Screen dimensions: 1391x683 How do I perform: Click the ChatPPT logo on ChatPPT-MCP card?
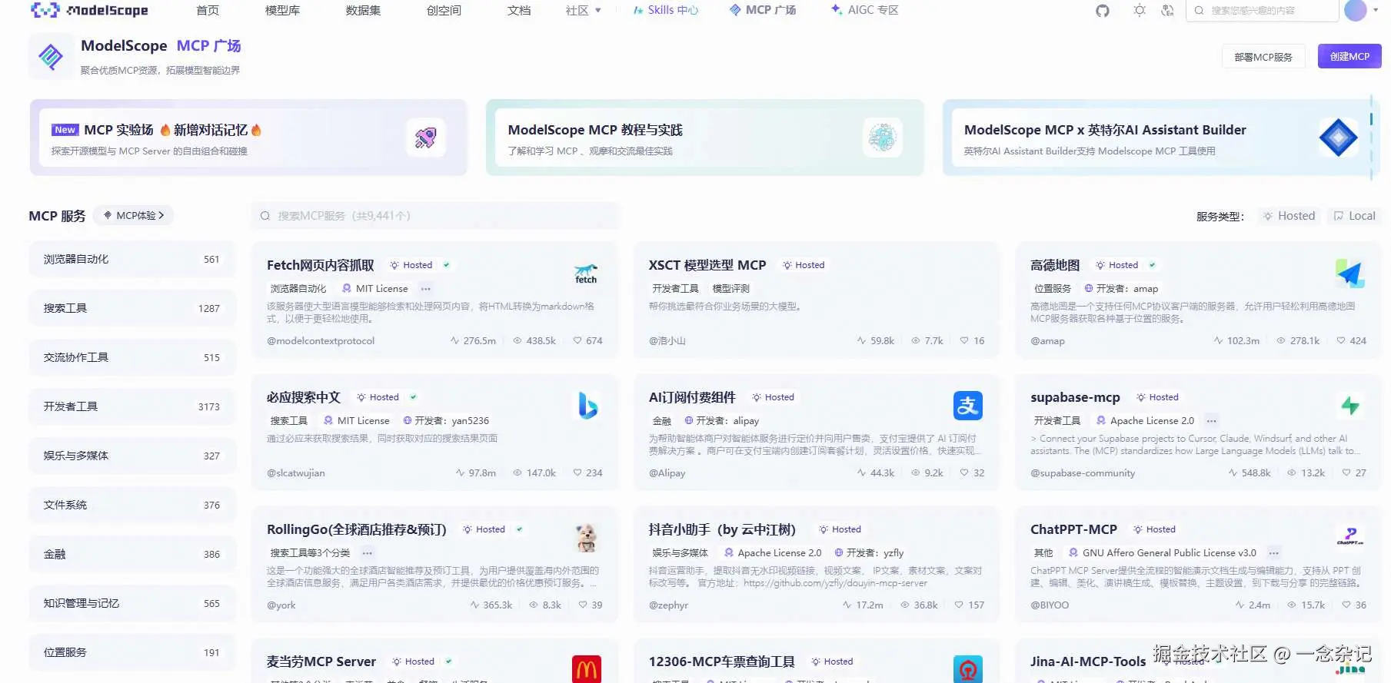1350,536
